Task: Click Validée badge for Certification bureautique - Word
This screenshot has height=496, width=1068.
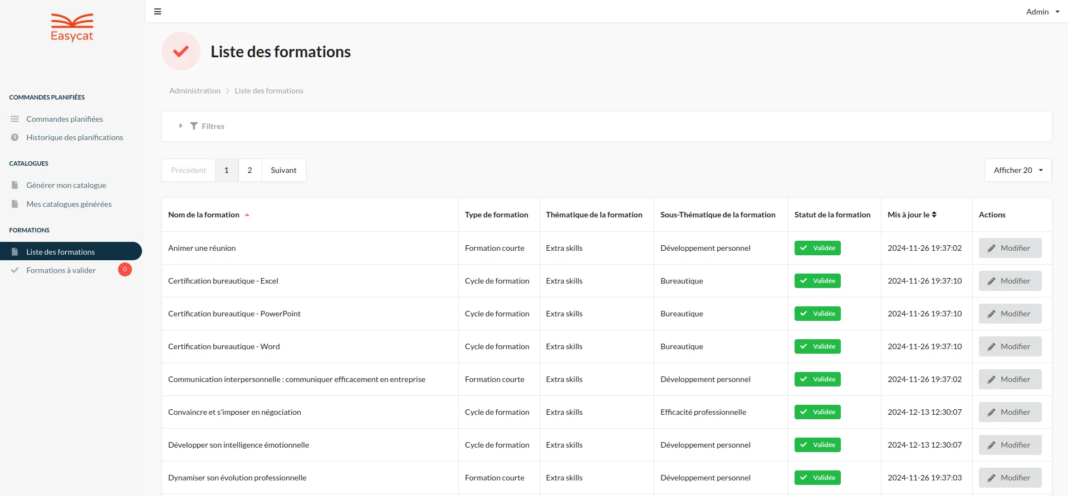Action: [x=817, y=346]
